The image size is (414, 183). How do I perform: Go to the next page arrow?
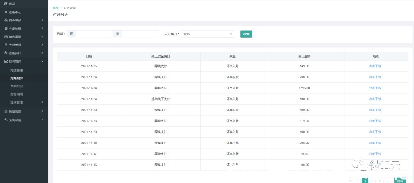[373, 181]
